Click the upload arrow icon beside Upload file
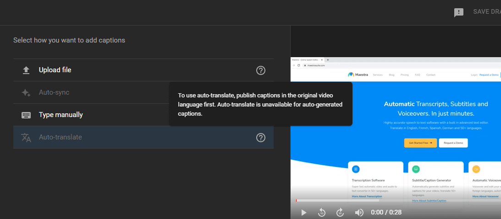This screenshot has height=219, width=501. (x=26, y=70)
